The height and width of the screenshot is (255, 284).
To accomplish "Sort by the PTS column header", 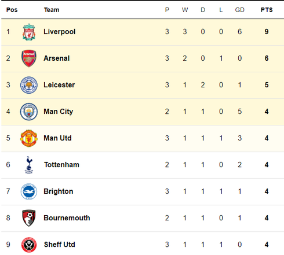I will (x=267, y=10).
